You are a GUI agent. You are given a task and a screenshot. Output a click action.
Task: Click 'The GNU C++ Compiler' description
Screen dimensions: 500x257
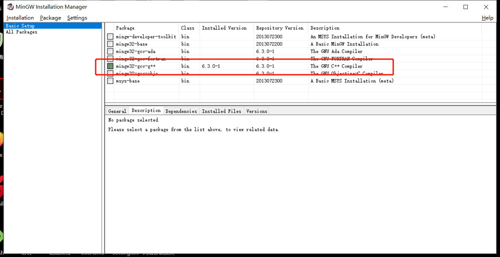(x=336, y=66)
